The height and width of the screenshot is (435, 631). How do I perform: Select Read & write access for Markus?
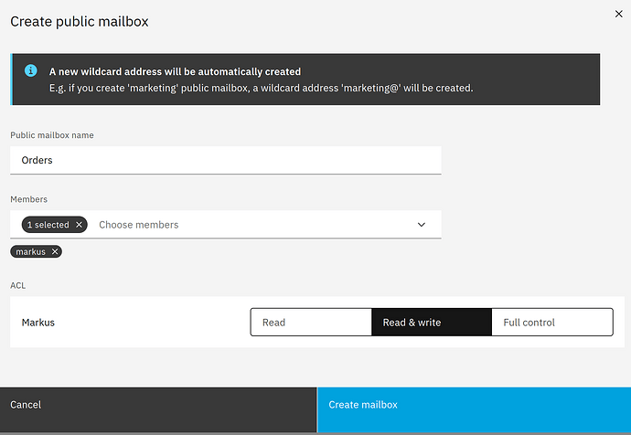point(431,322)
